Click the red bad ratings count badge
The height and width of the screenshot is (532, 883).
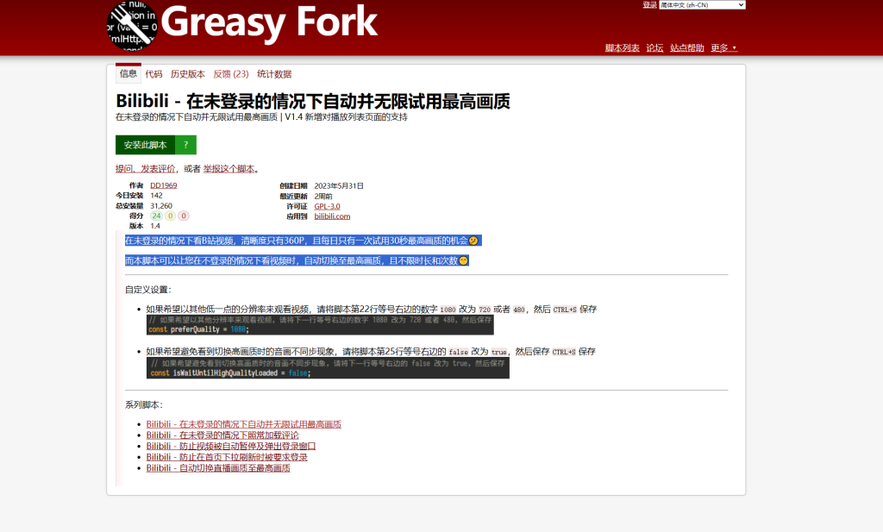[184, 216]
